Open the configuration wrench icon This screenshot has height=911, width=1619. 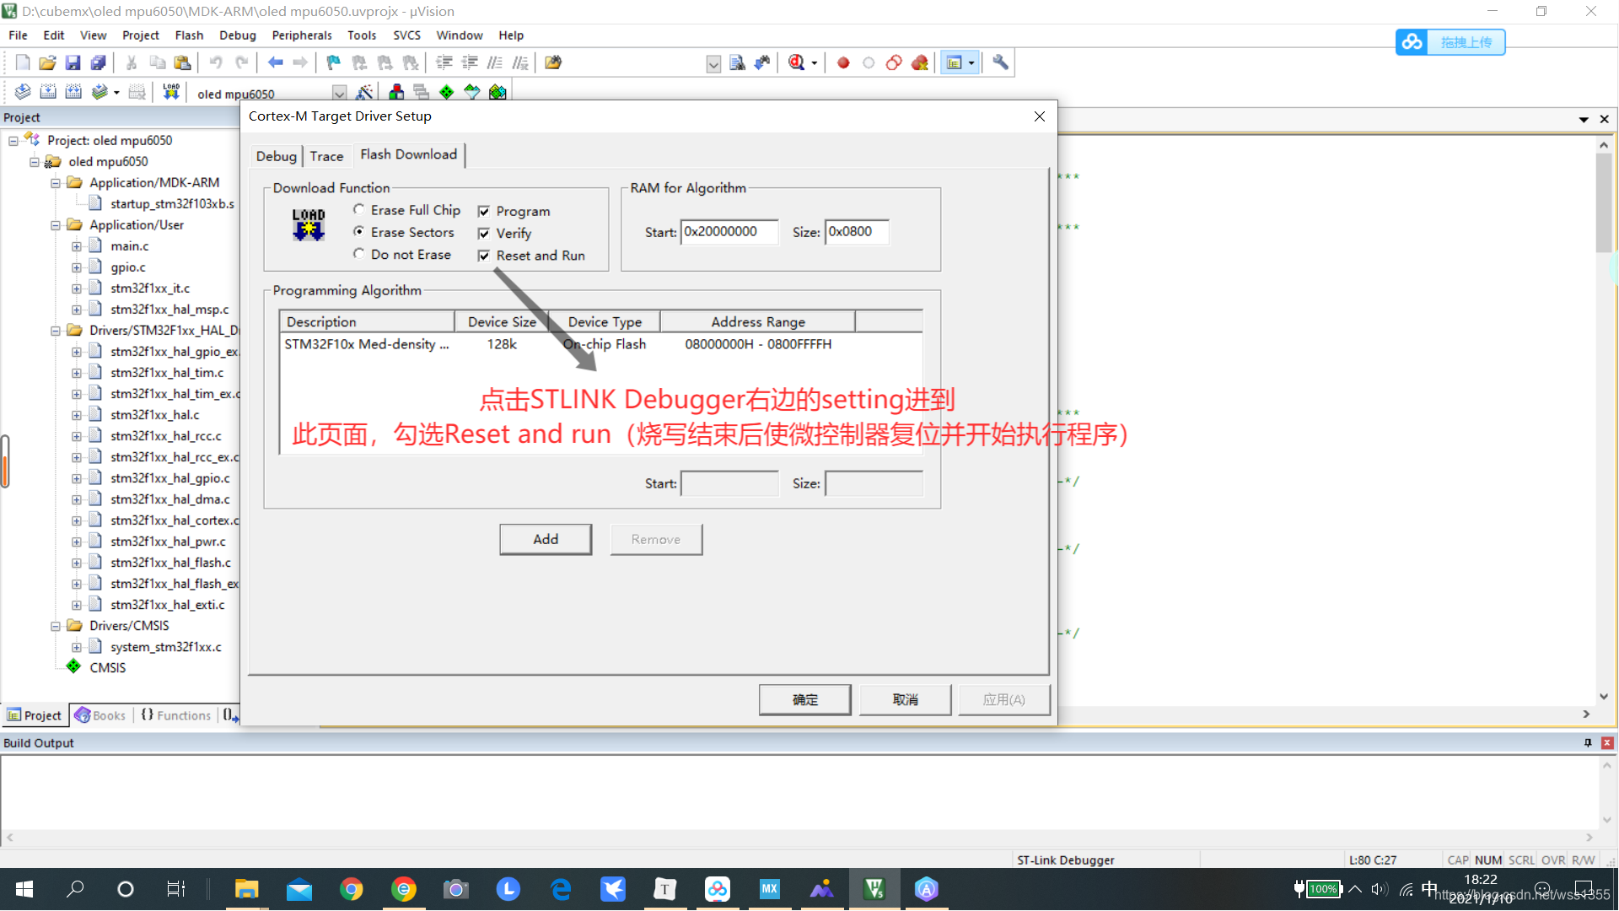coord(1000,62)
